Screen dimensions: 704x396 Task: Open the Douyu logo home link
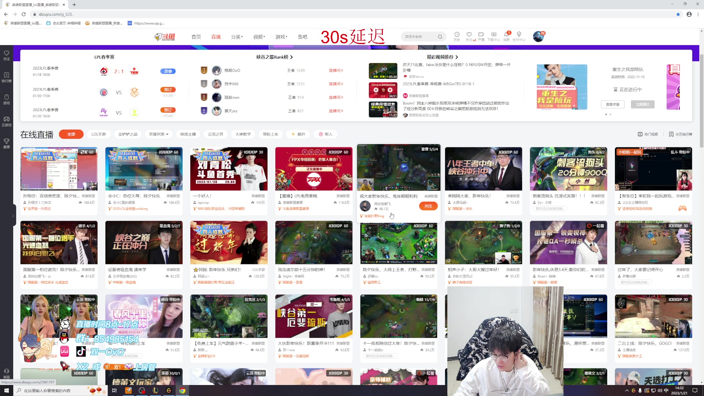[165, 37]
